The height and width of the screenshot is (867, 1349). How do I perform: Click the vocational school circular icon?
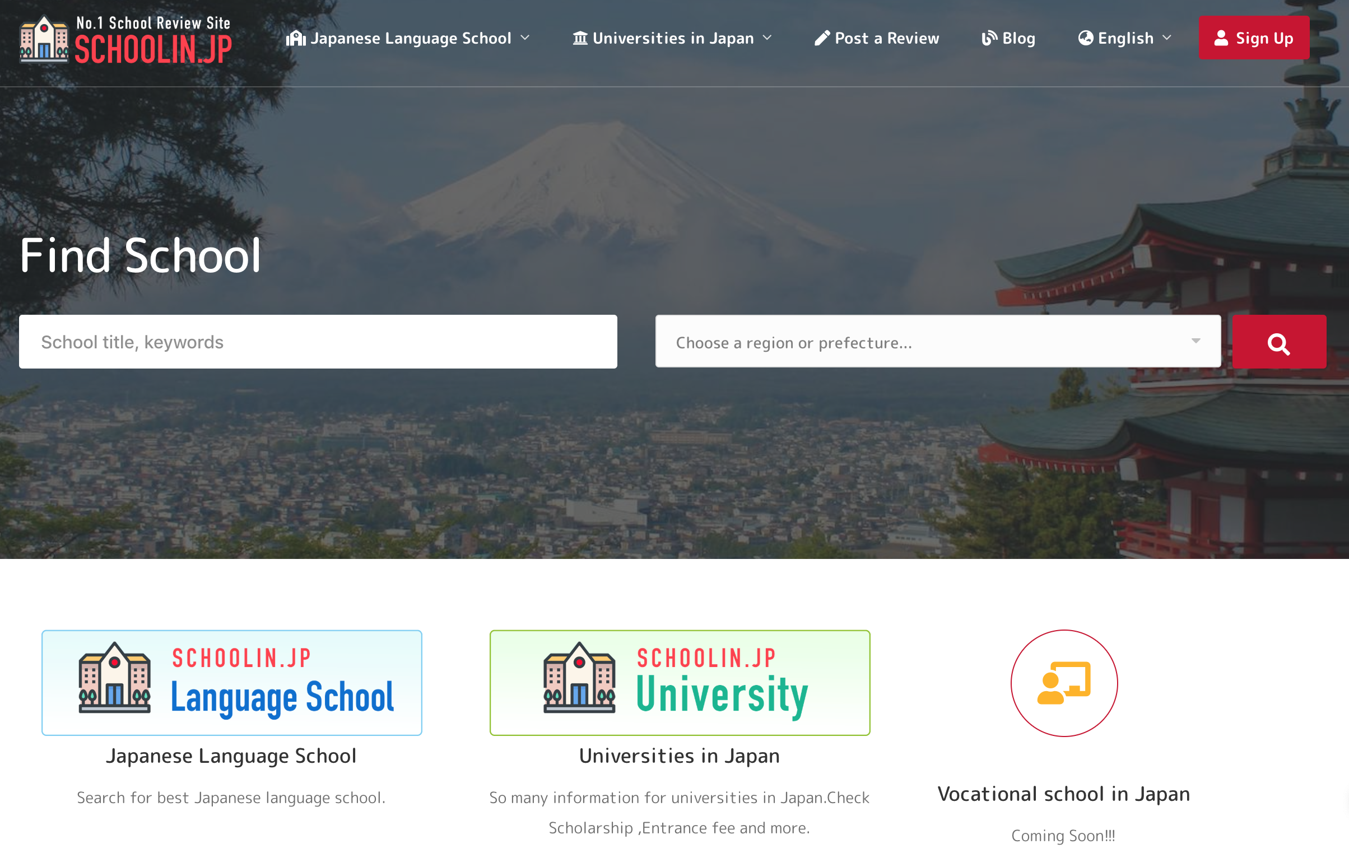click(1063, 683)
